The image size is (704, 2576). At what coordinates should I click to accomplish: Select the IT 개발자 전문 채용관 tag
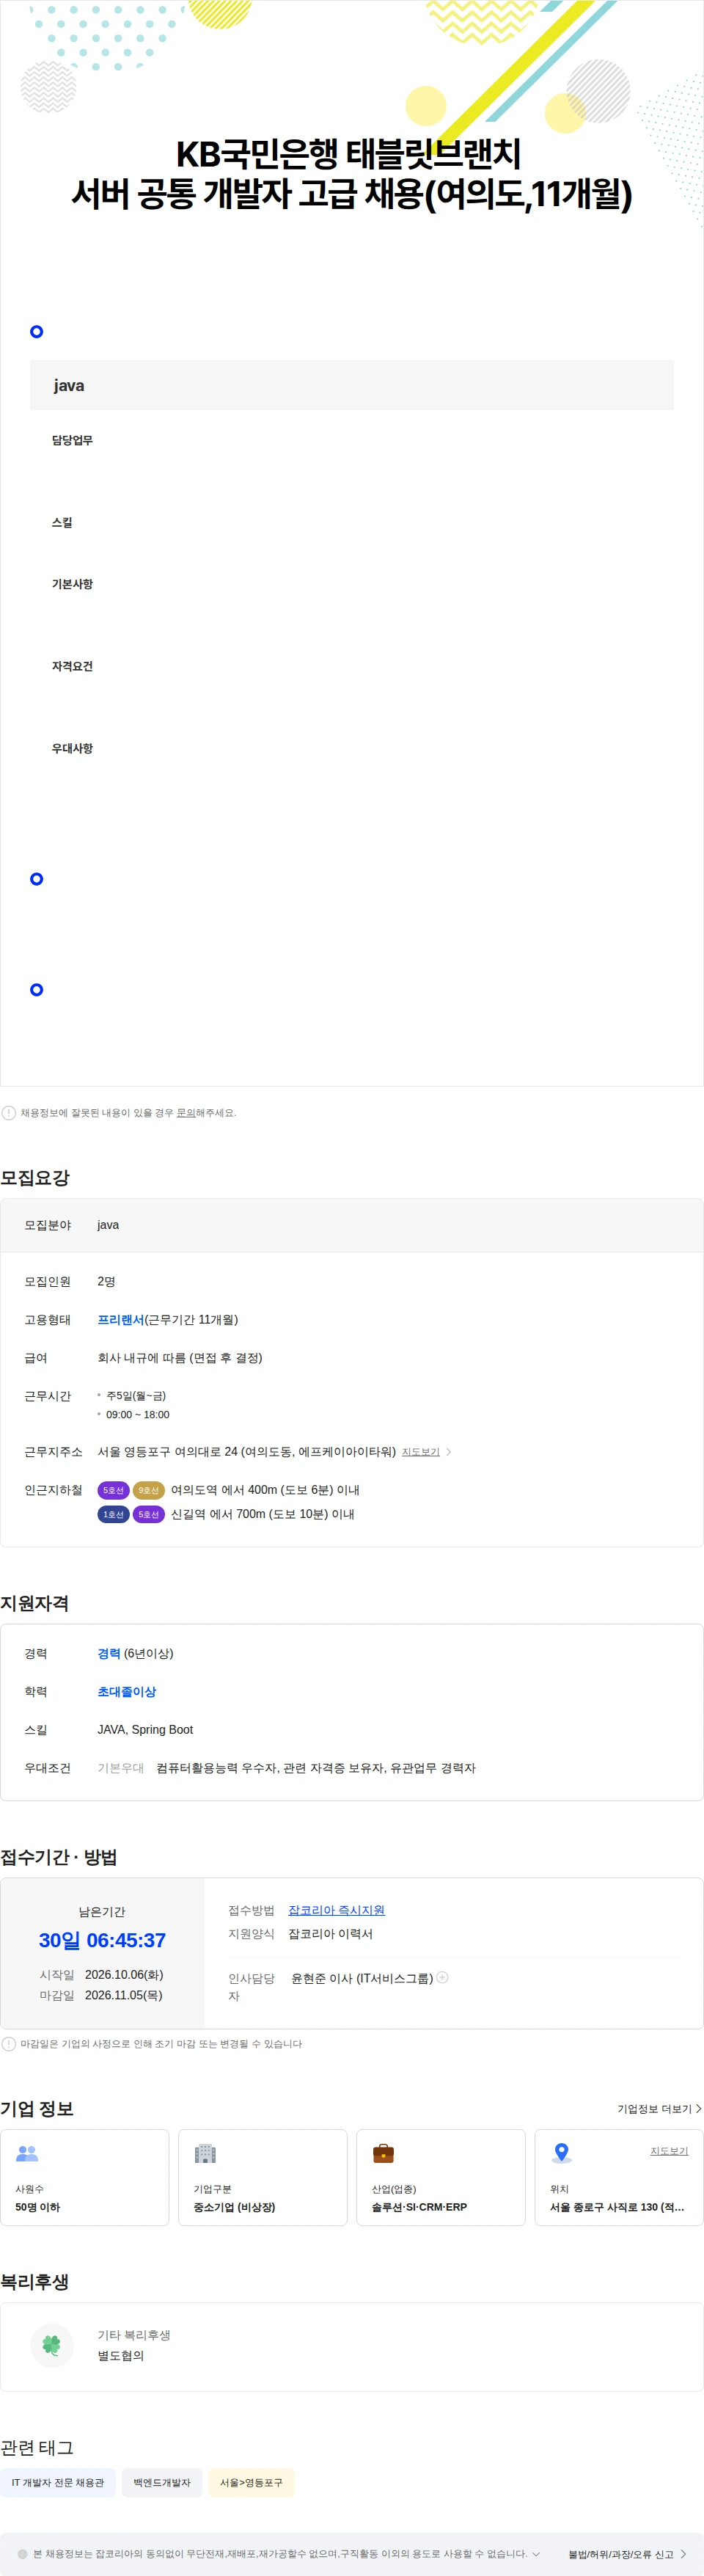click(x=58, y=2483)
